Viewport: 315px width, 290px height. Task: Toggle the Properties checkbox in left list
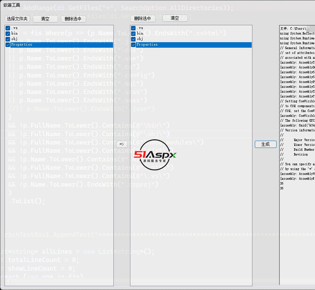[x=8, y=45]
